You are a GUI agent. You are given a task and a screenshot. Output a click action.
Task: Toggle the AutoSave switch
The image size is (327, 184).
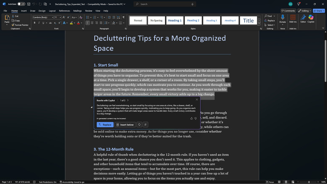(22, 4)
